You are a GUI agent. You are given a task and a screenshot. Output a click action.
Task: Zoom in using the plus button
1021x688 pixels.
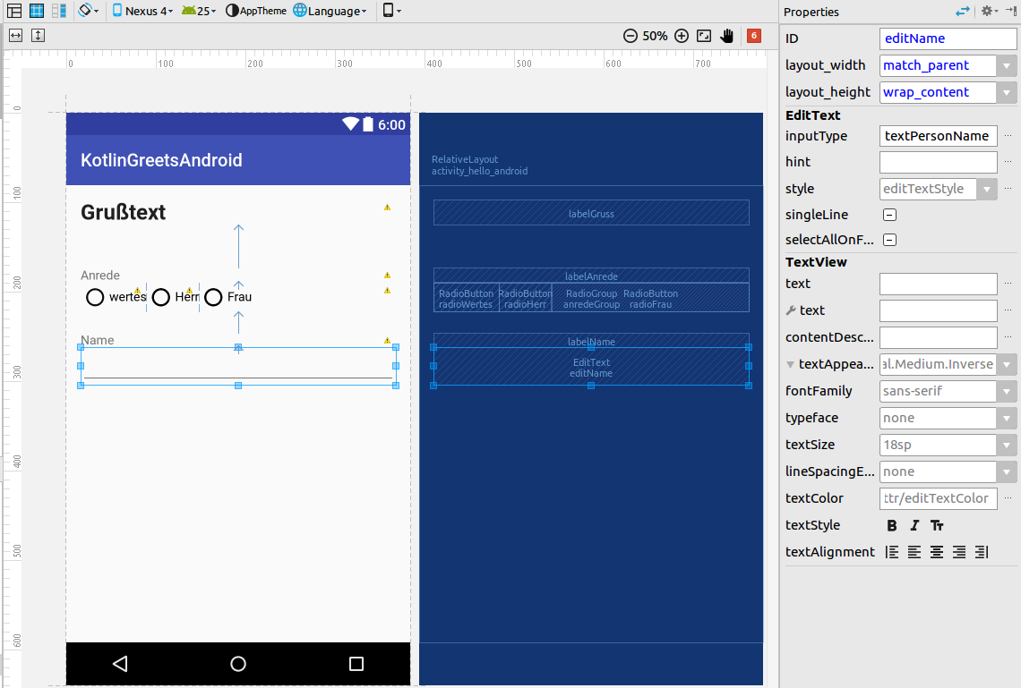pyautogui.click(x=682, y=36)
